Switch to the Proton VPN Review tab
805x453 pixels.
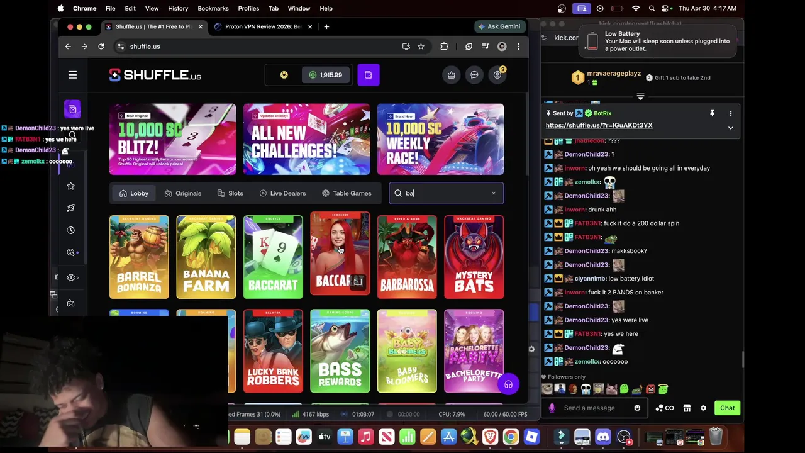(x=263, y=26)
